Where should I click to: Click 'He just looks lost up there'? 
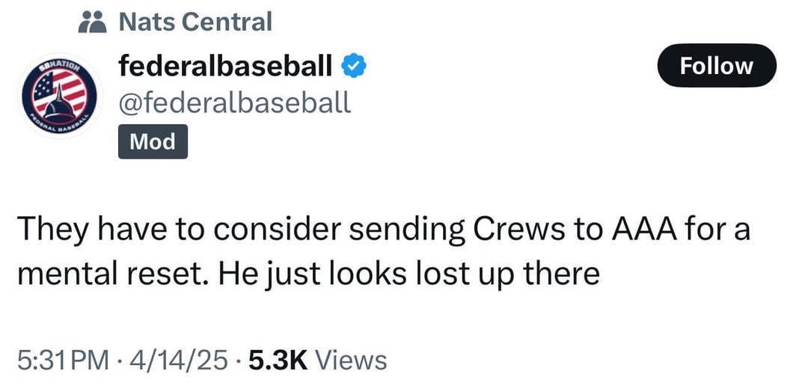point(409,274)
